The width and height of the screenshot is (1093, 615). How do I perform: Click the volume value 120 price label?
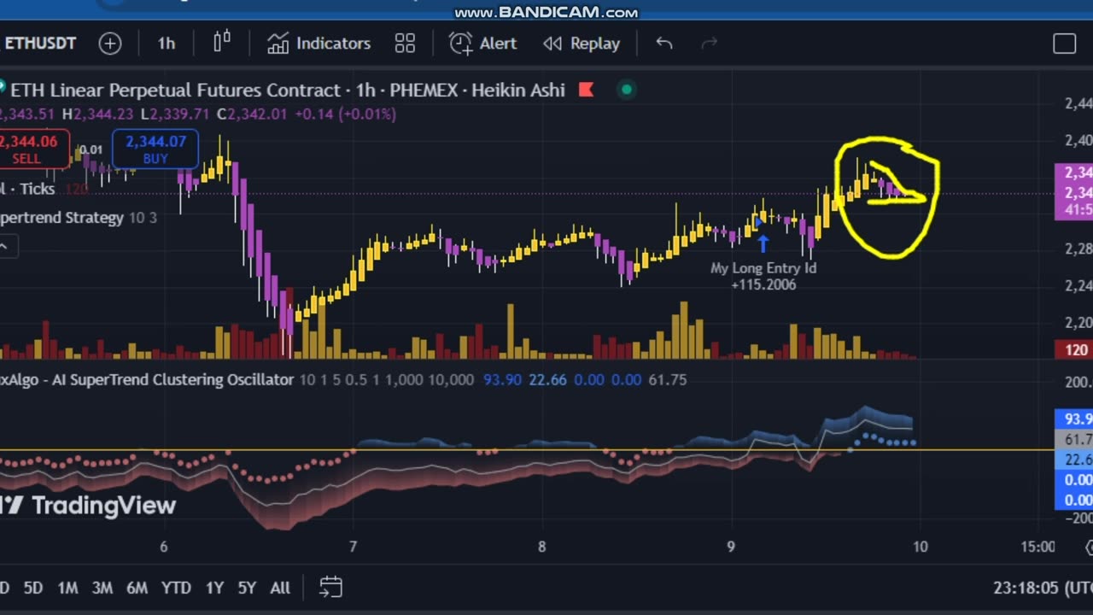coord(1074,349)
